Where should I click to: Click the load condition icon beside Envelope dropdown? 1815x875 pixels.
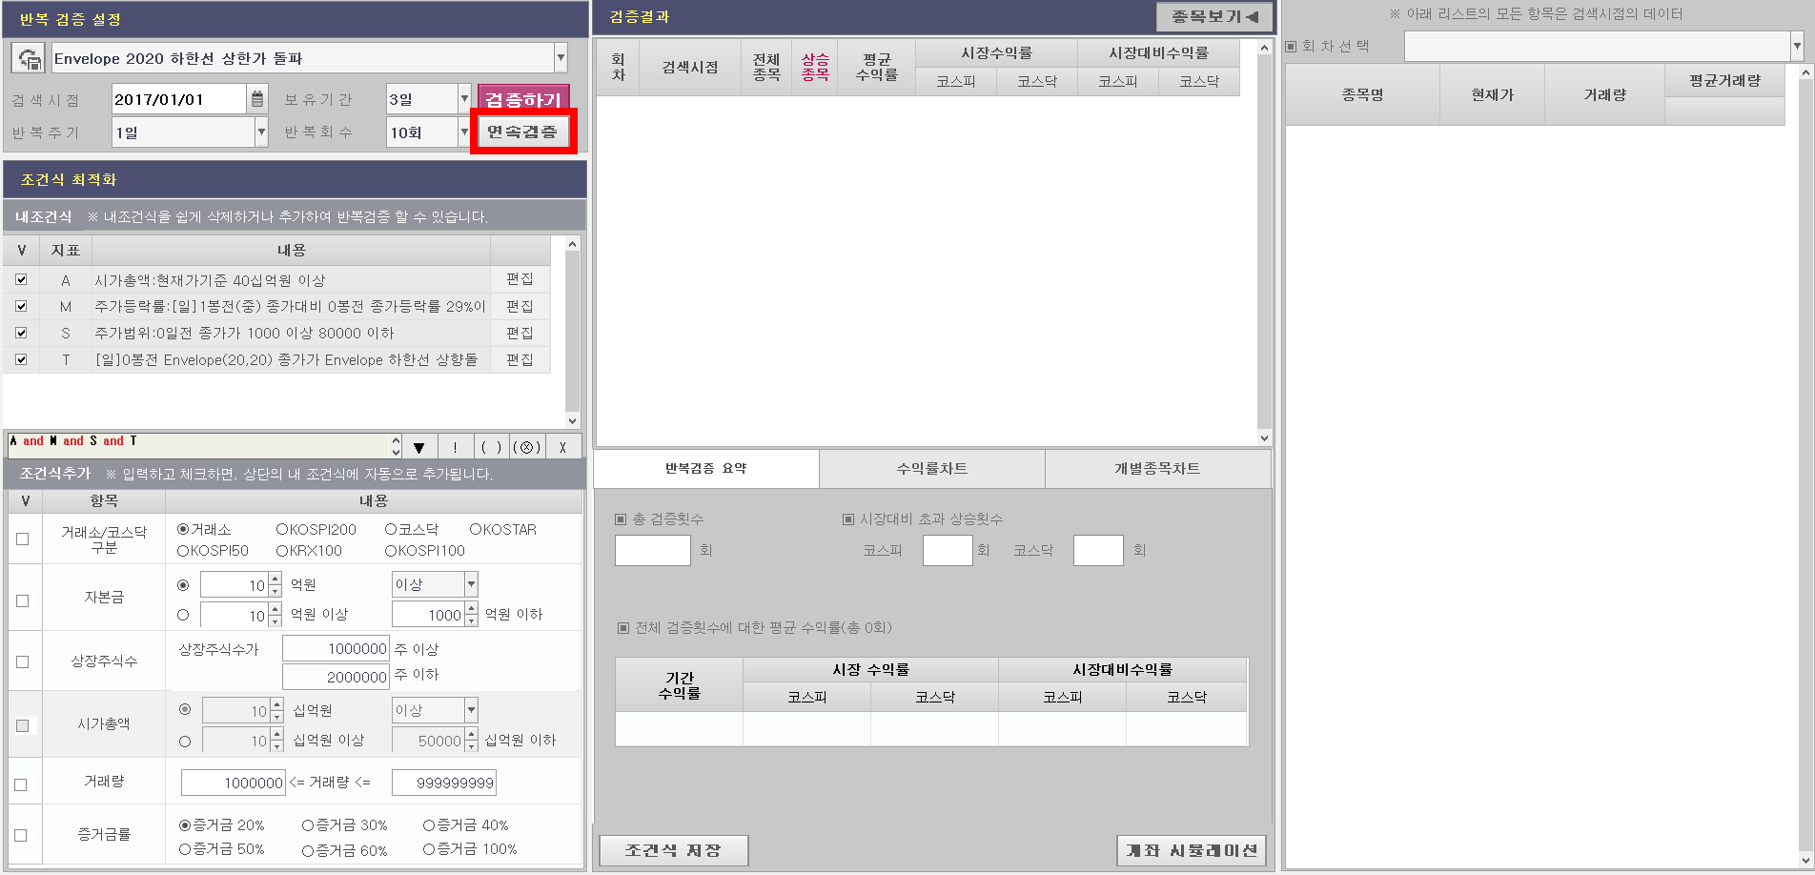tap(29, 58)
